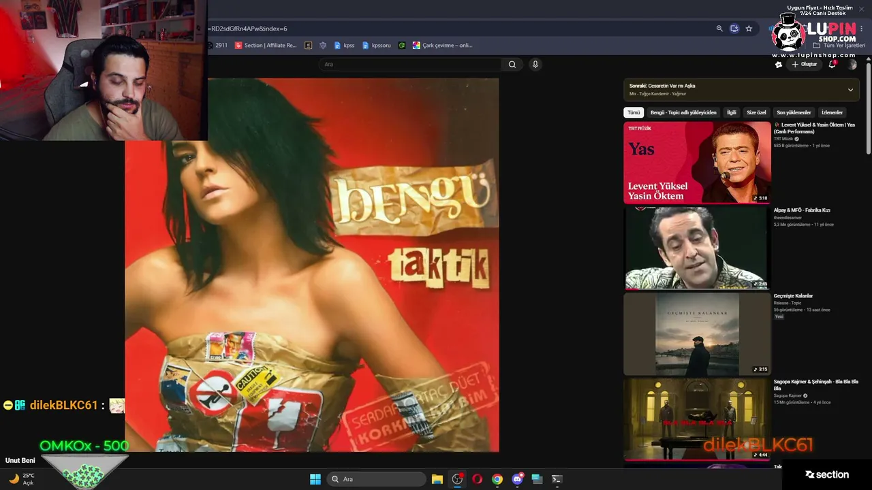872x490 pixels.
Task: Open the Section | Affiliate bookmark
Action: (x=266, y=46)
